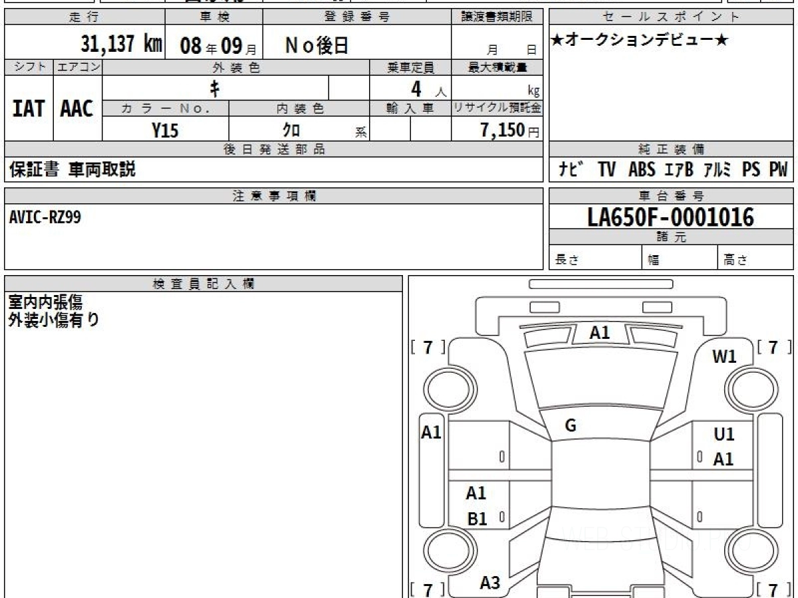This screenshot has width=798, height=598.
Task: Select the 外装小傷有り inspector note
Action: coord(54,320)
